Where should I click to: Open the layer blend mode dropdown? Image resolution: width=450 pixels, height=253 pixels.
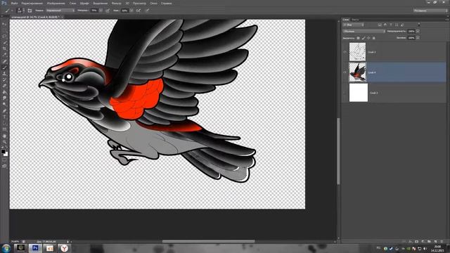[364, 31]
